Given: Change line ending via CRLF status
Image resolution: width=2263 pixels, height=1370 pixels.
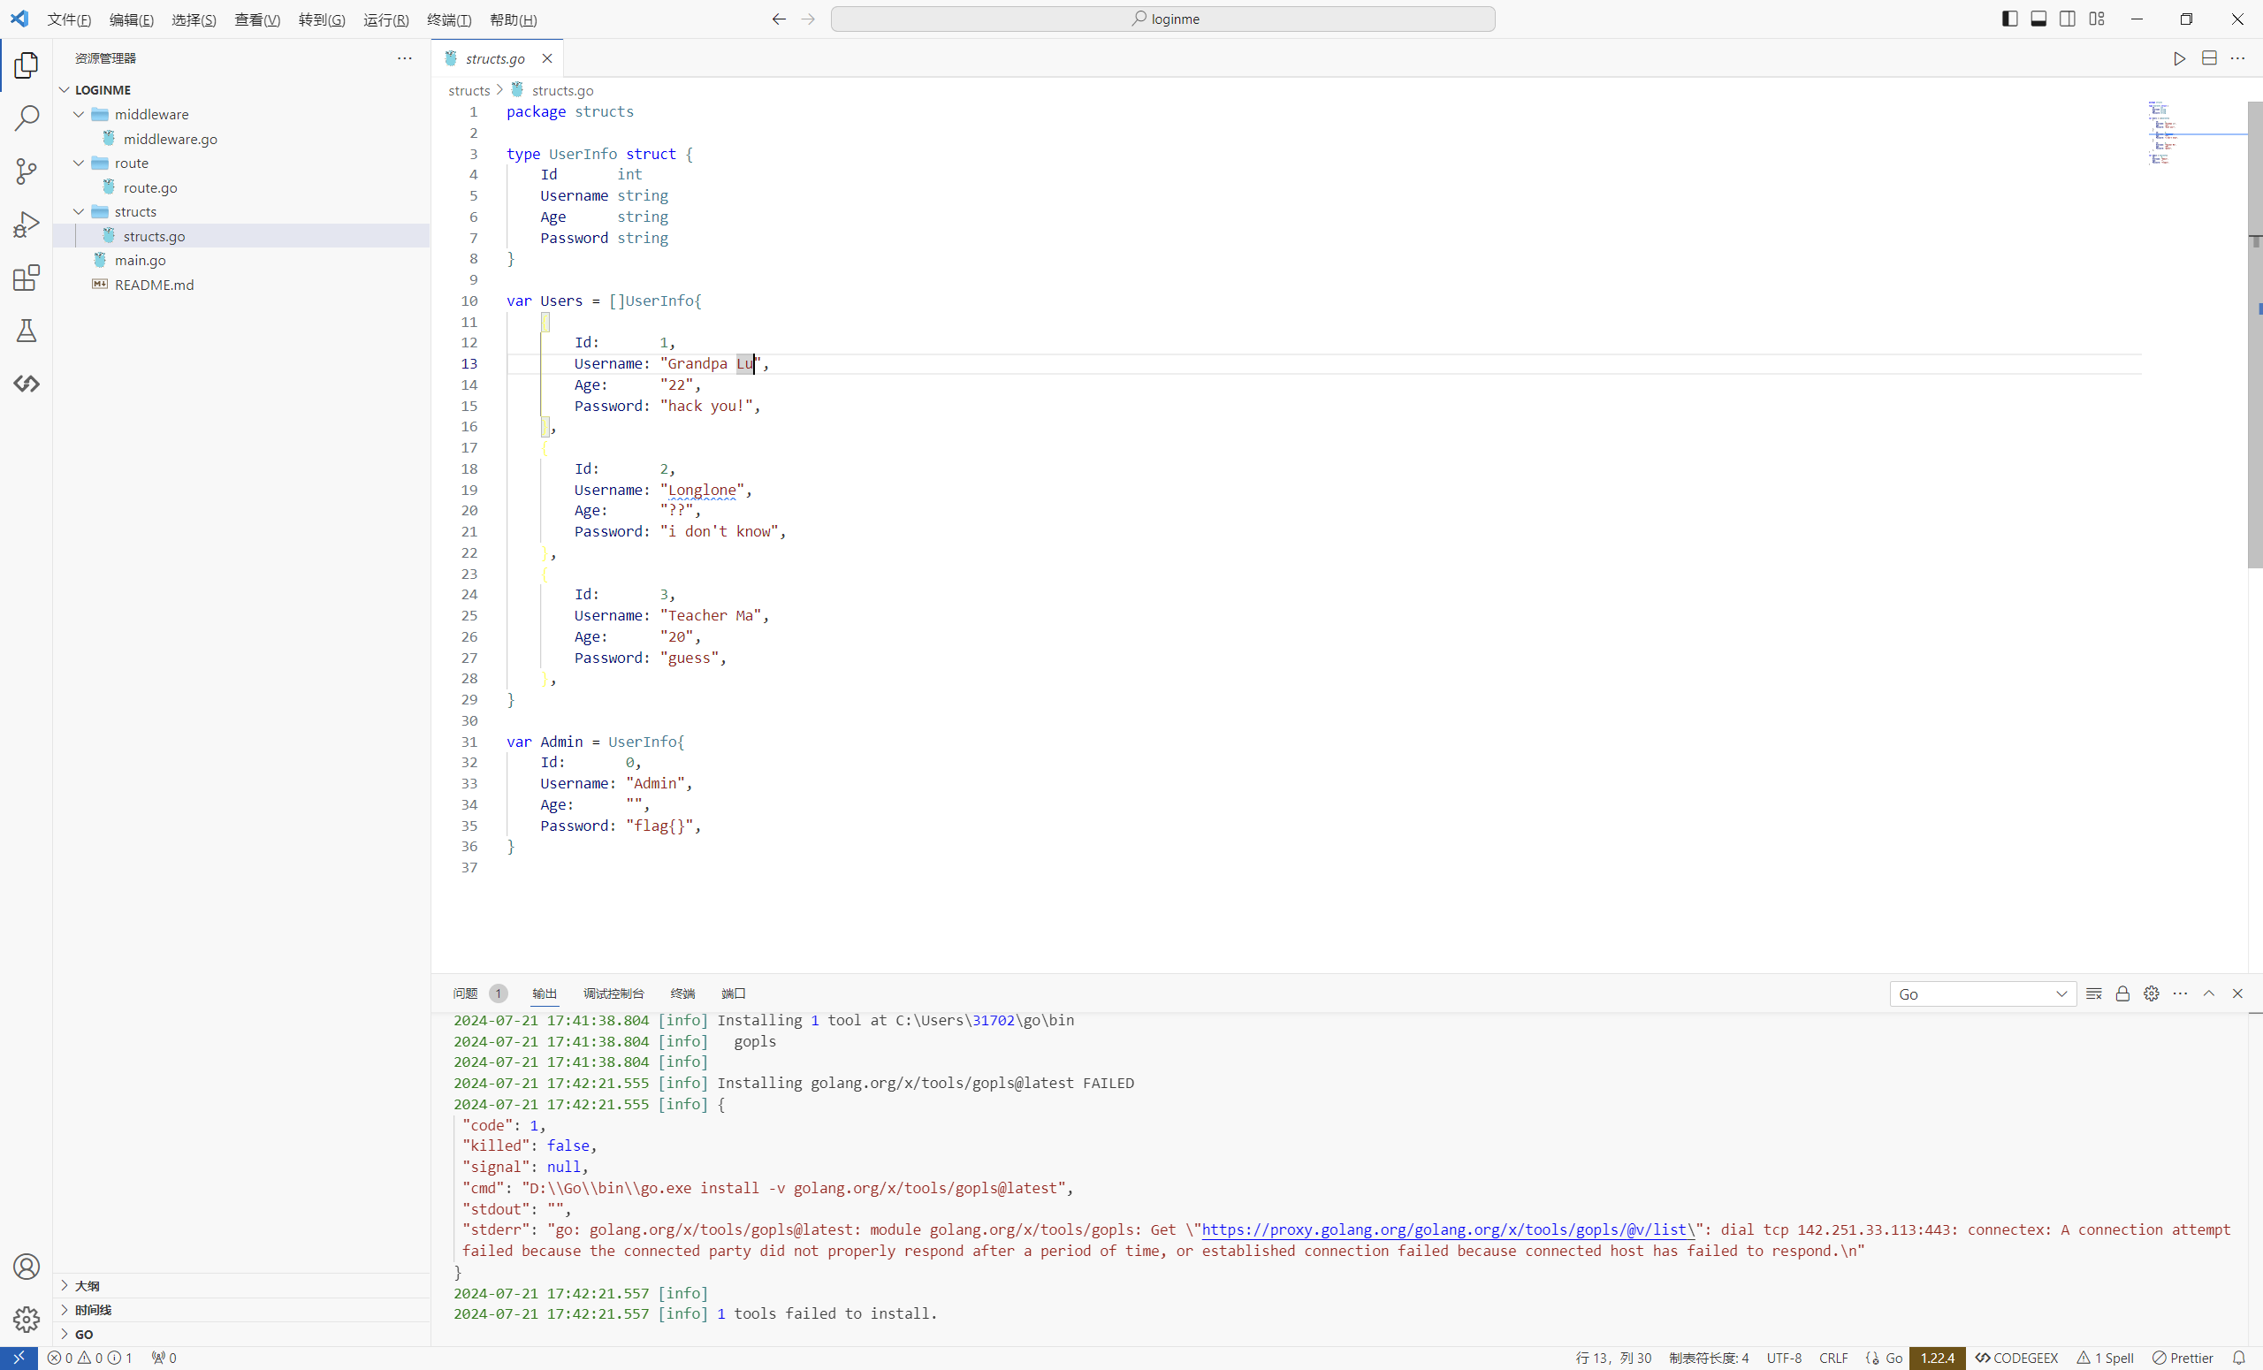Looking at the screenshot, I should tap(1833, 1358).
